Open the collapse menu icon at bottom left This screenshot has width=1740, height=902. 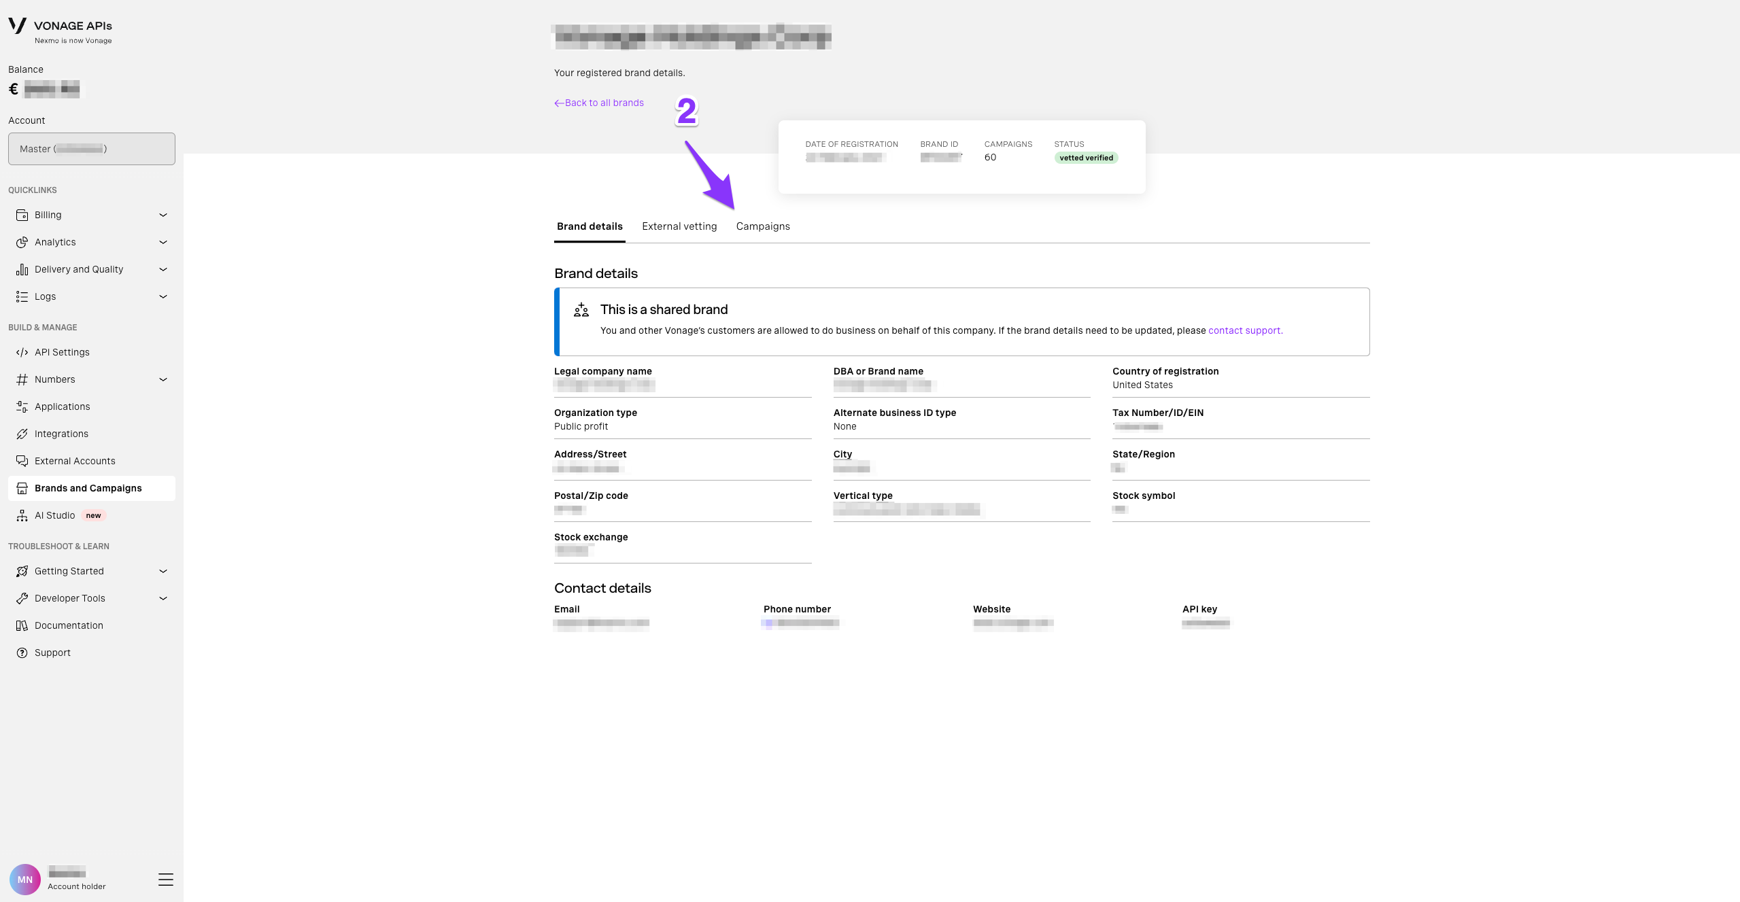pyautogui.click(x=165, y=878)
